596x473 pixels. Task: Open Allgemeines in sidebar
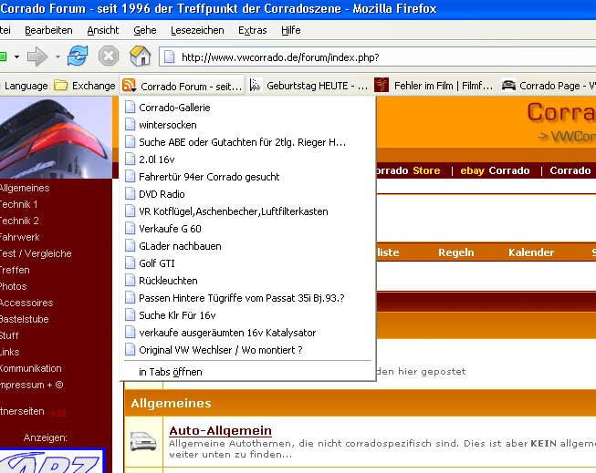coord(25,188)
